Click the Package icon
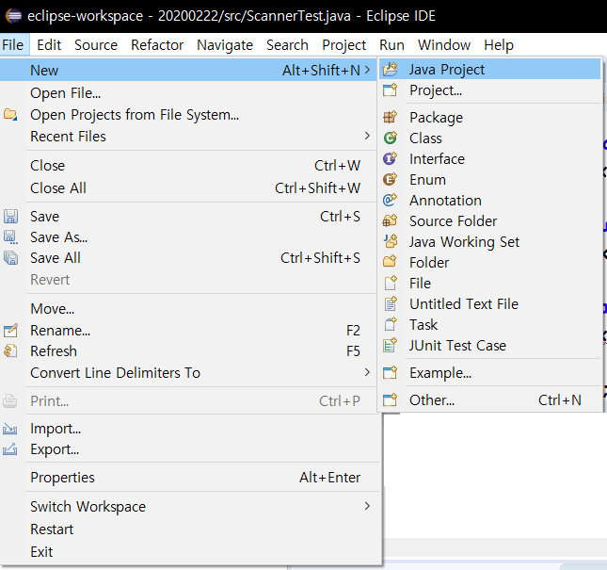Image resolution: width=607 pixels, height=570 pixels. click(x=390, y=117)
